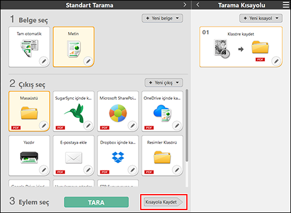
Task: Choose Yazdır printer output
Action: pos(29,156)
